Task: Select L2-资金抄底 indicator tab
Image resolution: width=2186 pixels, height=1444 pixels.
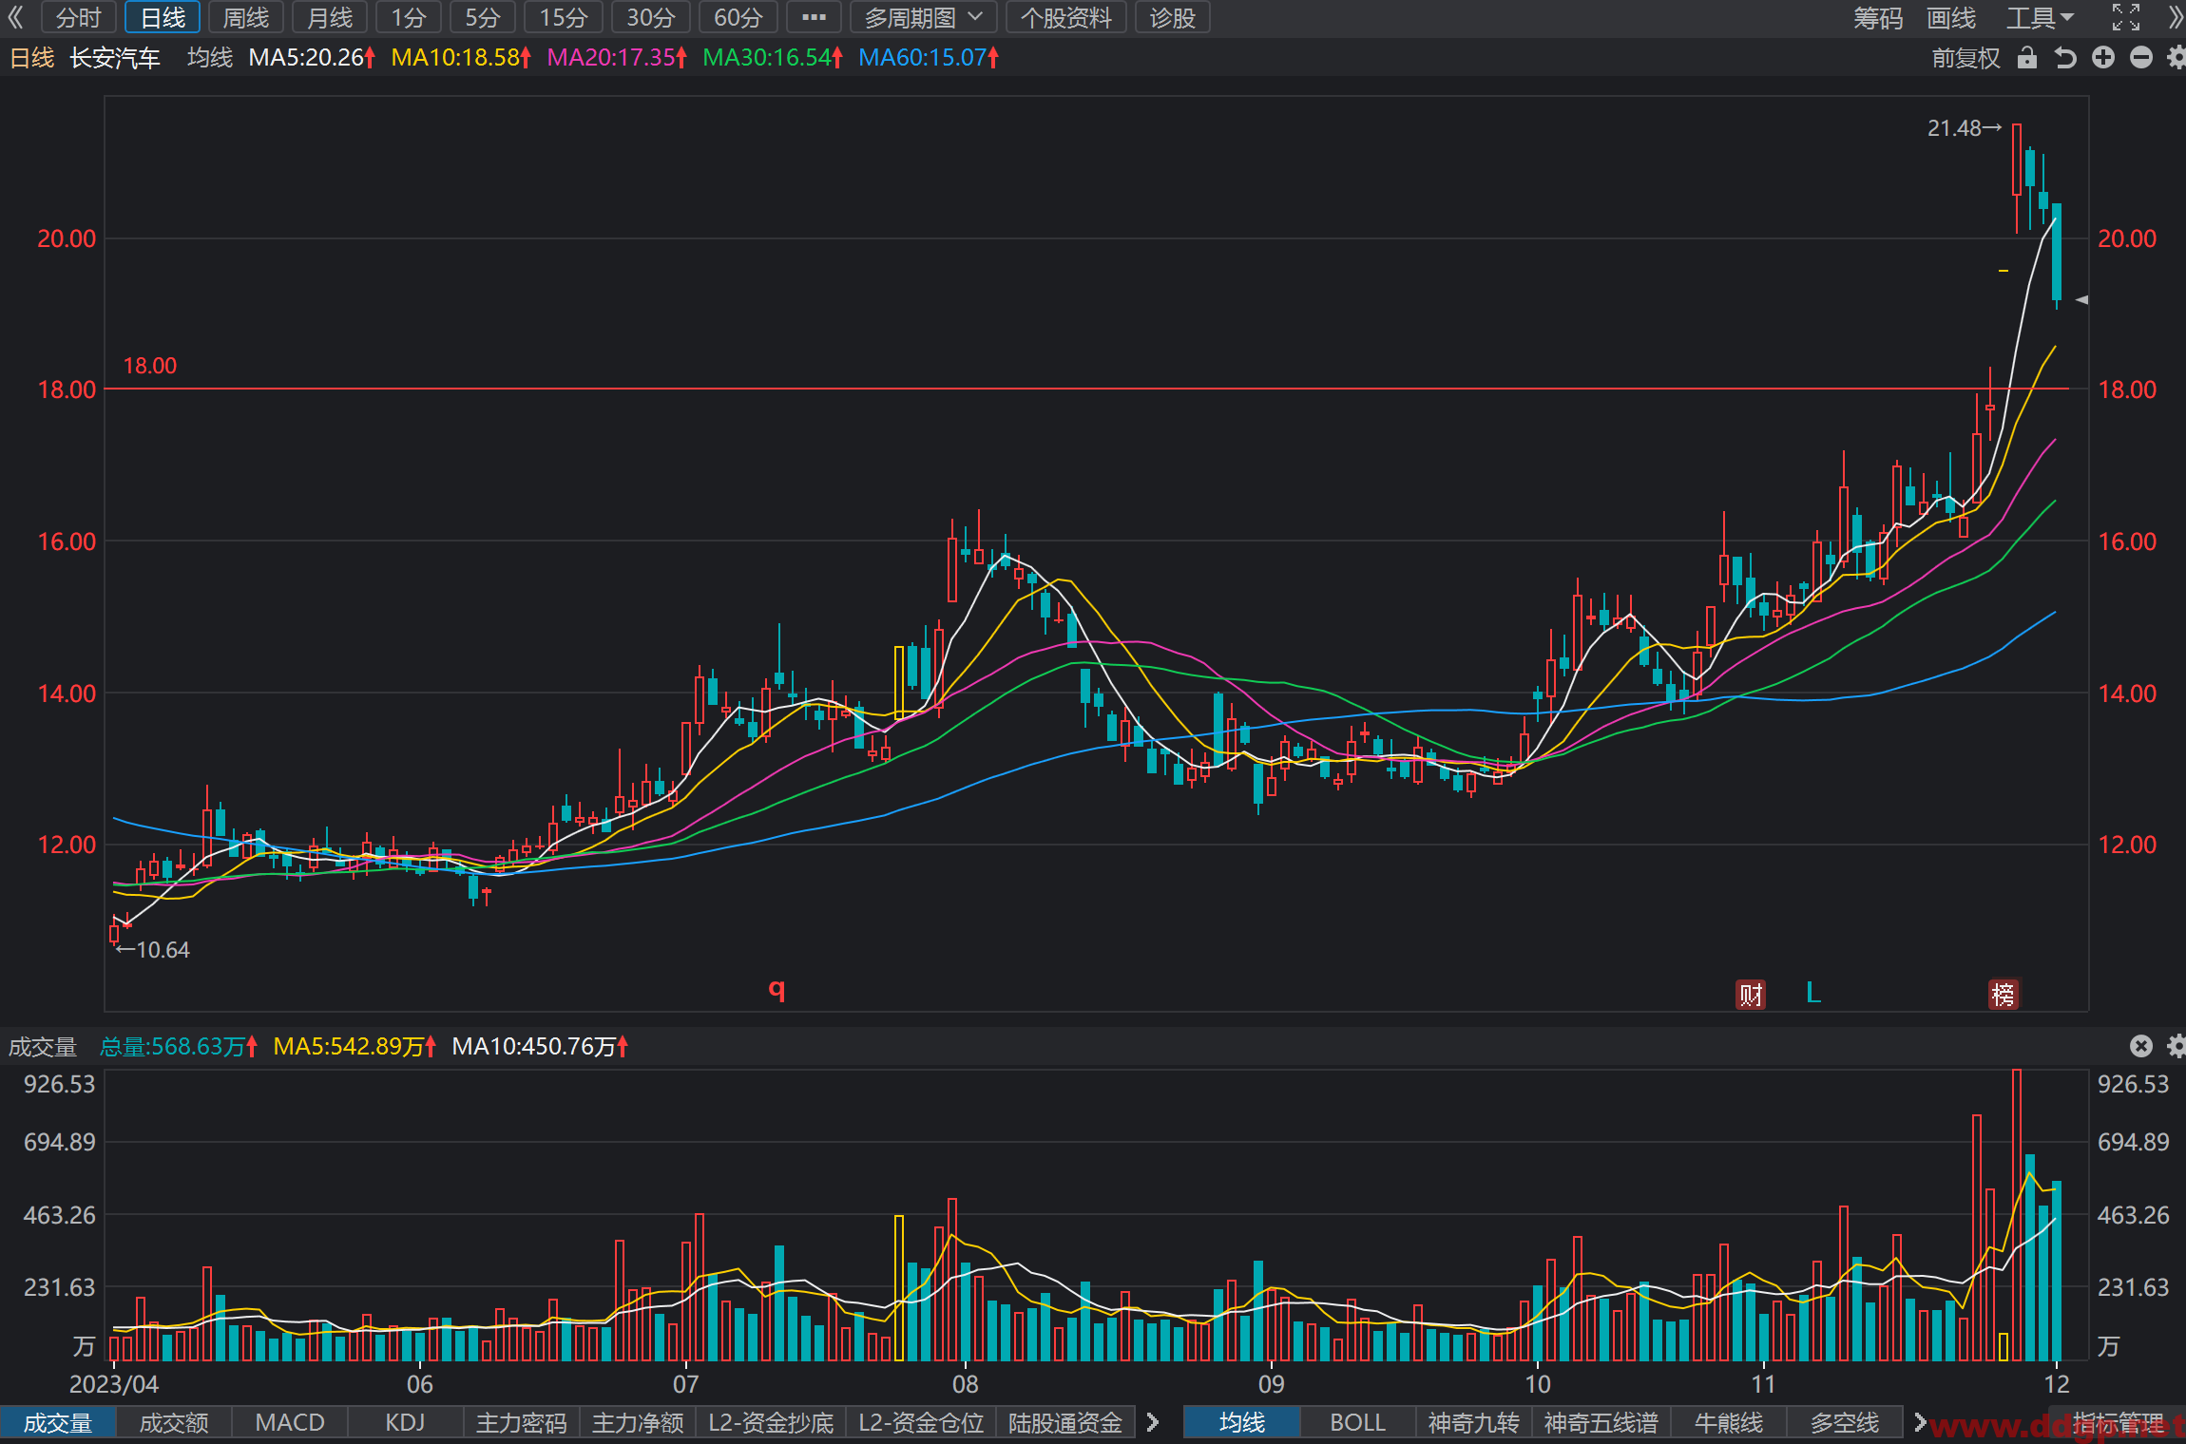Action: (771, 1422)
